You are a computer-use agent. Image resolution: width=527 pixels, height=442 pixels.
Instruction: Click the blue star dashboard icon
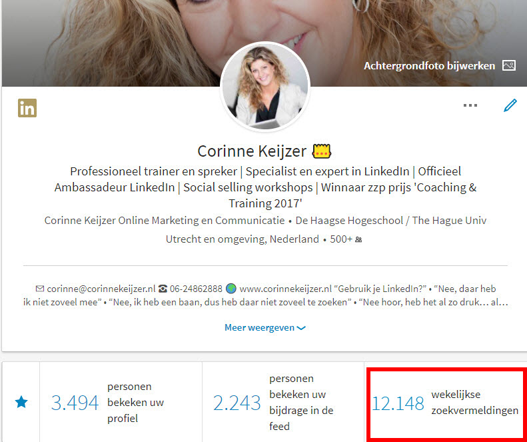coord(21,402)
